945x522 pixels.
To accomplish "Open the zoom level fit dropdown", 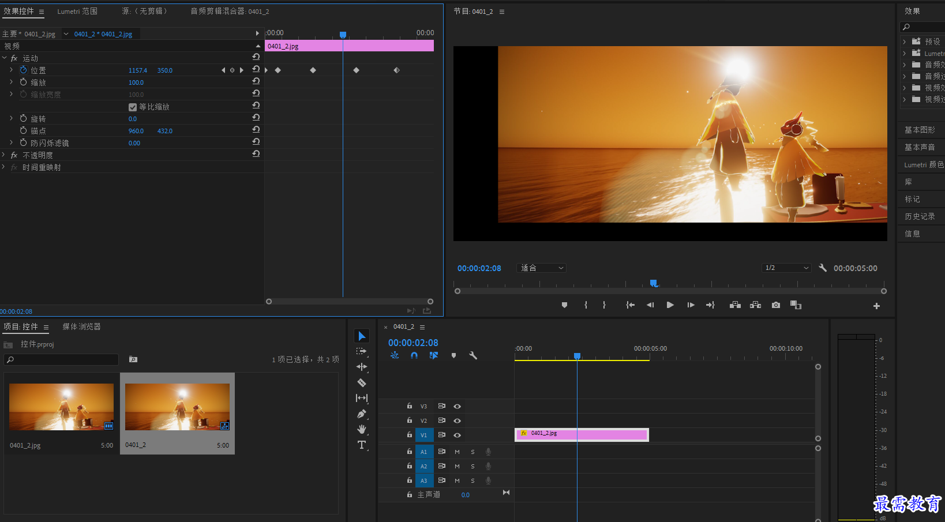I will click(542, 268).
